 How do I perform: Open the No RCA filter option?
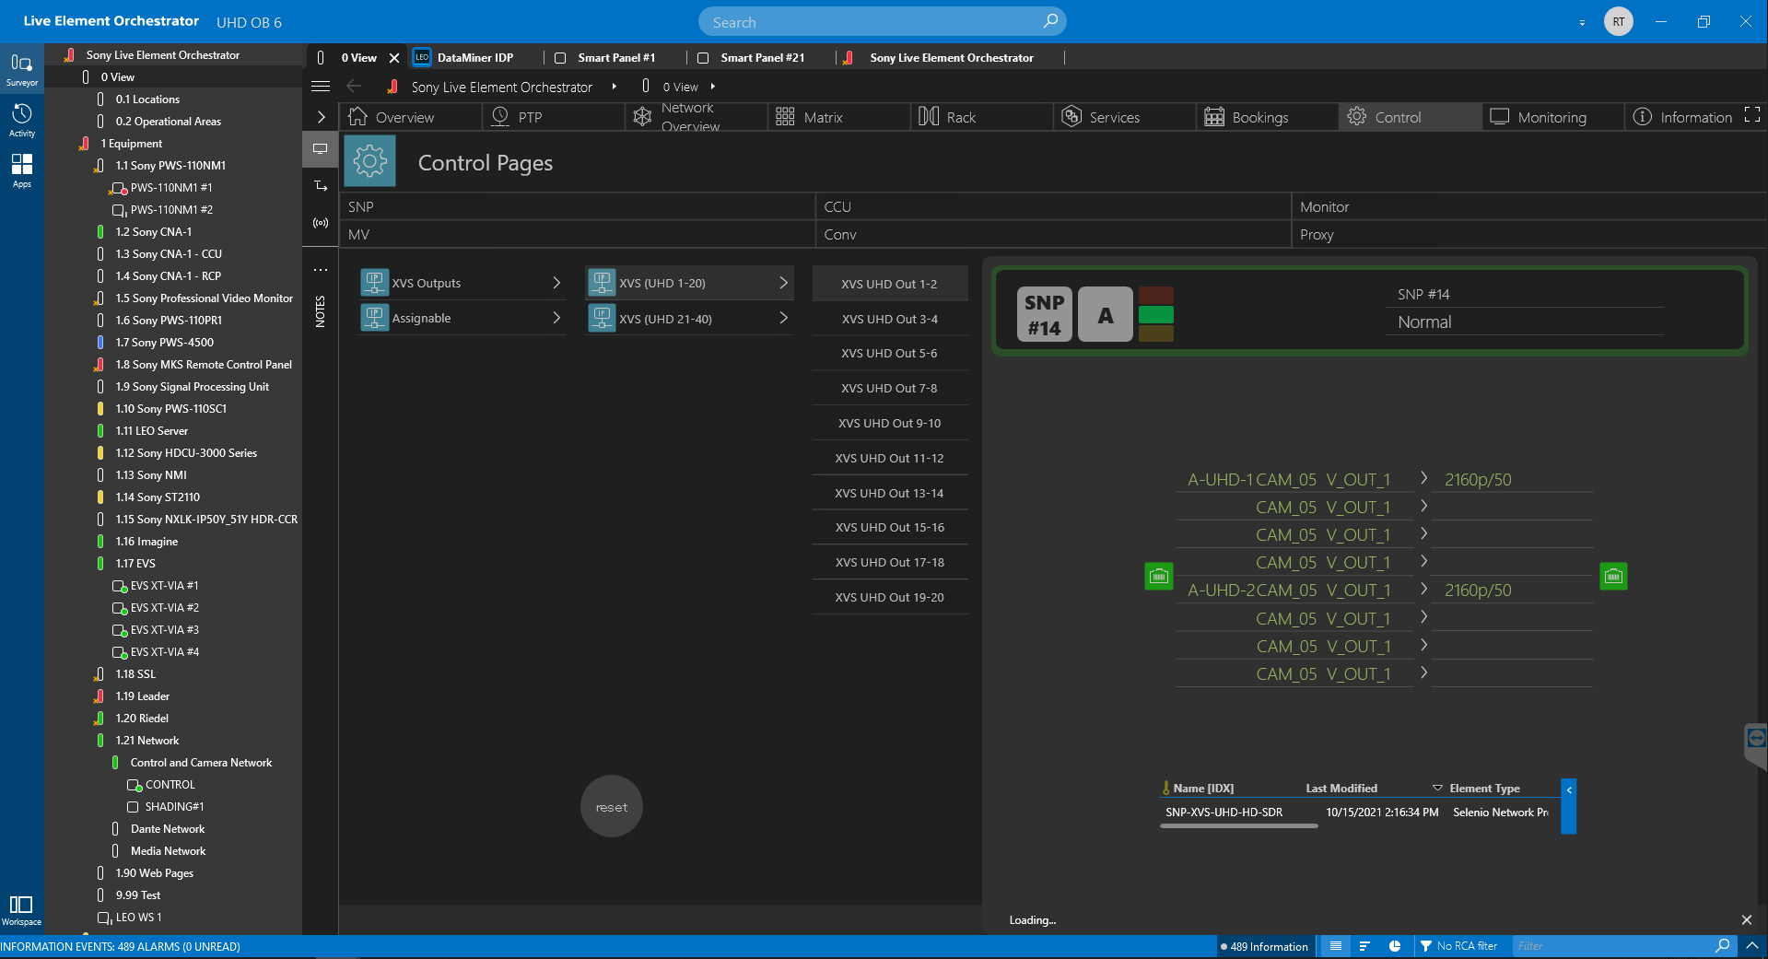pos(1459,946)
